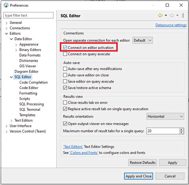Image resolution: width=189 pixels, height=185 pixels.
Task: Open the separate connection Default dropdown
Action: 142,40
